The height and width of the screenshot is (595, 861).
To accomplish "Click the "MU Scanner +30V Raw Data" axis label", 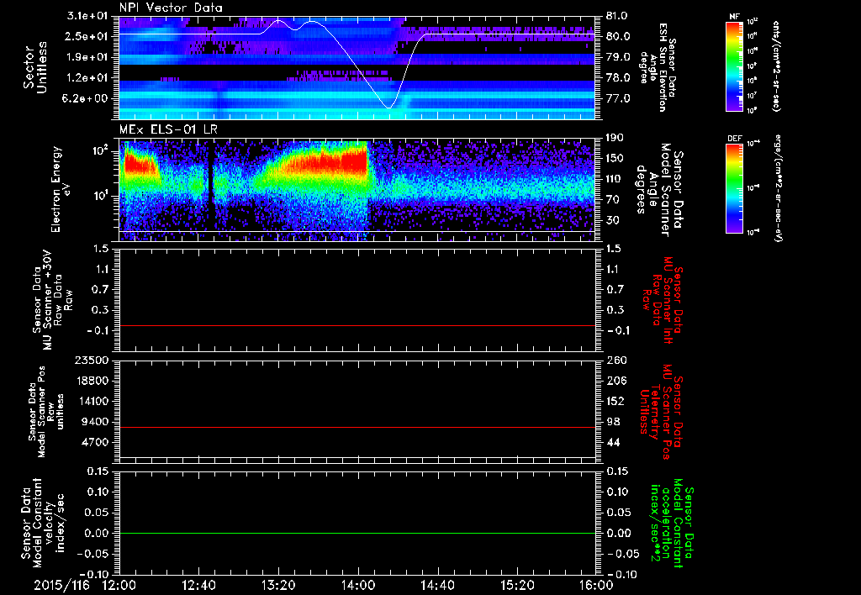I will pyautogui.click(x=53, y=300).
